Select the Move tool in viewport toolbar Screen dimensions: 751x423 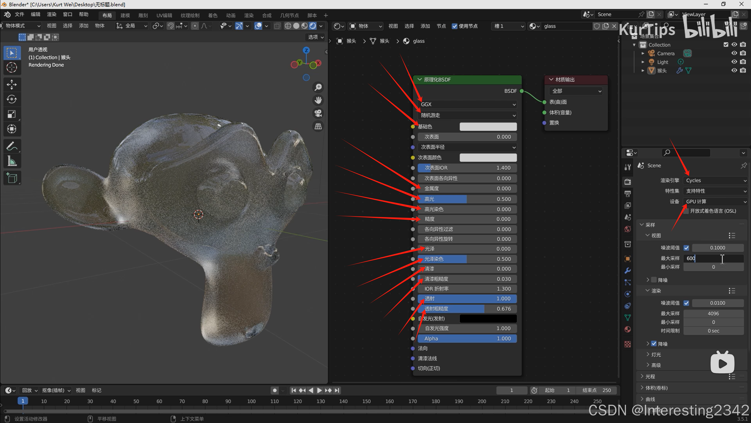pos(12,85)
